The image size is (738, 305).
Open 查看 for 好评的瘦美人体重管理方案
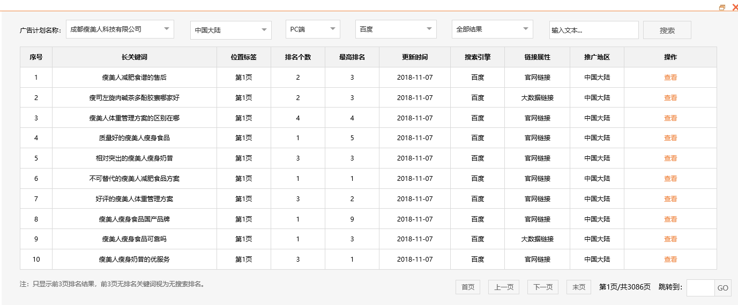(670, 199)
